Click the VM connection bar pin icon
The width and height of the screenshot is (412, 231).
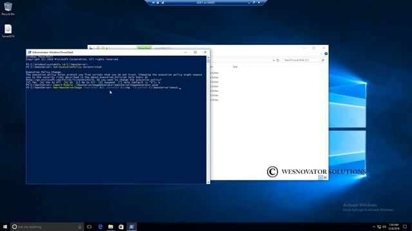pos(153,3)
